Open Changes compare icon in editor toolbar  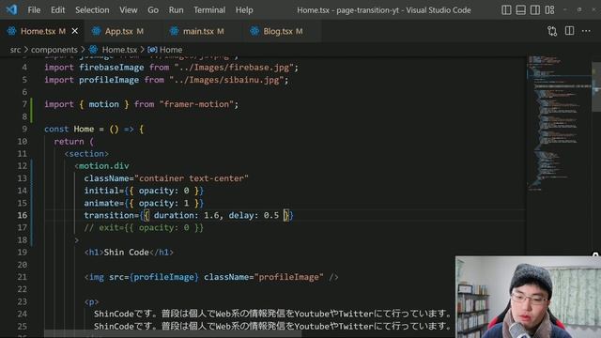pyautogui.click(x=552, y=31)
